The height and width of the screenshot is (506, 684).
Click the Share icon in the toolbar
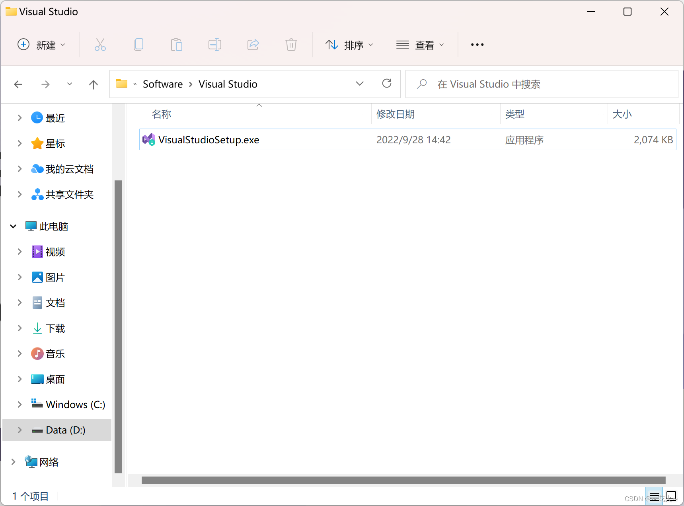pyautogui.click(x=253, y=45)
